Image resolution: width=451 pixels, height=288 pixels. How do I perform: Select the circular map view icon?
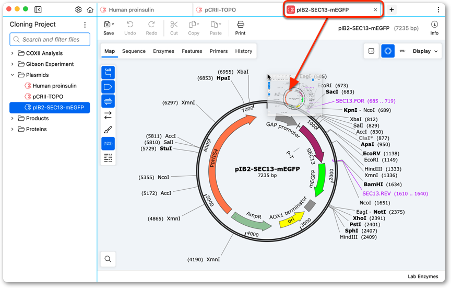[388, 51]
